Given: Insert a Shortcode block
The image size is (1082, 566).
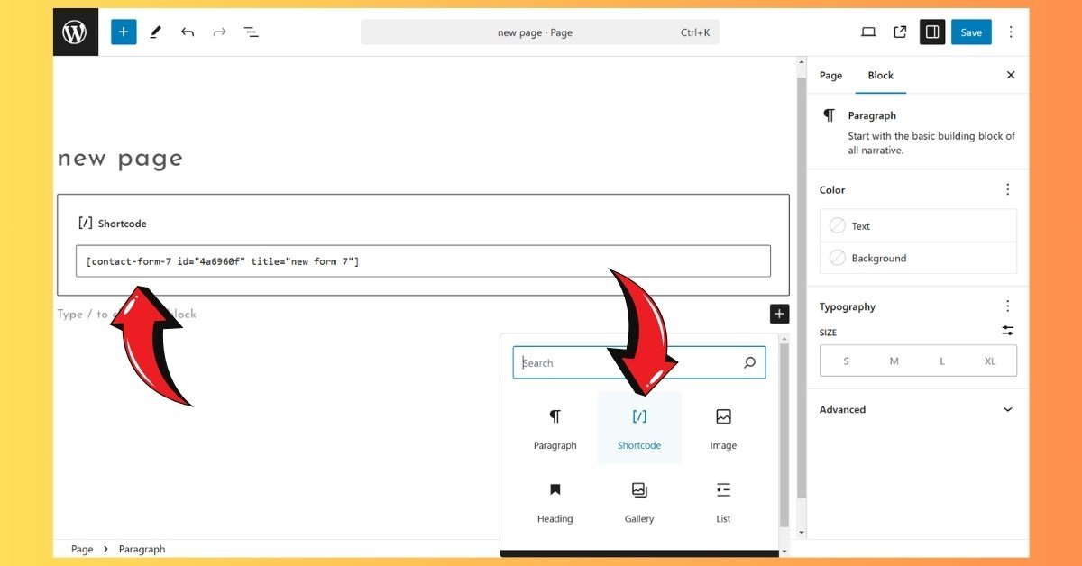Looking at the screenshot, I should click(x=639, y=428).
